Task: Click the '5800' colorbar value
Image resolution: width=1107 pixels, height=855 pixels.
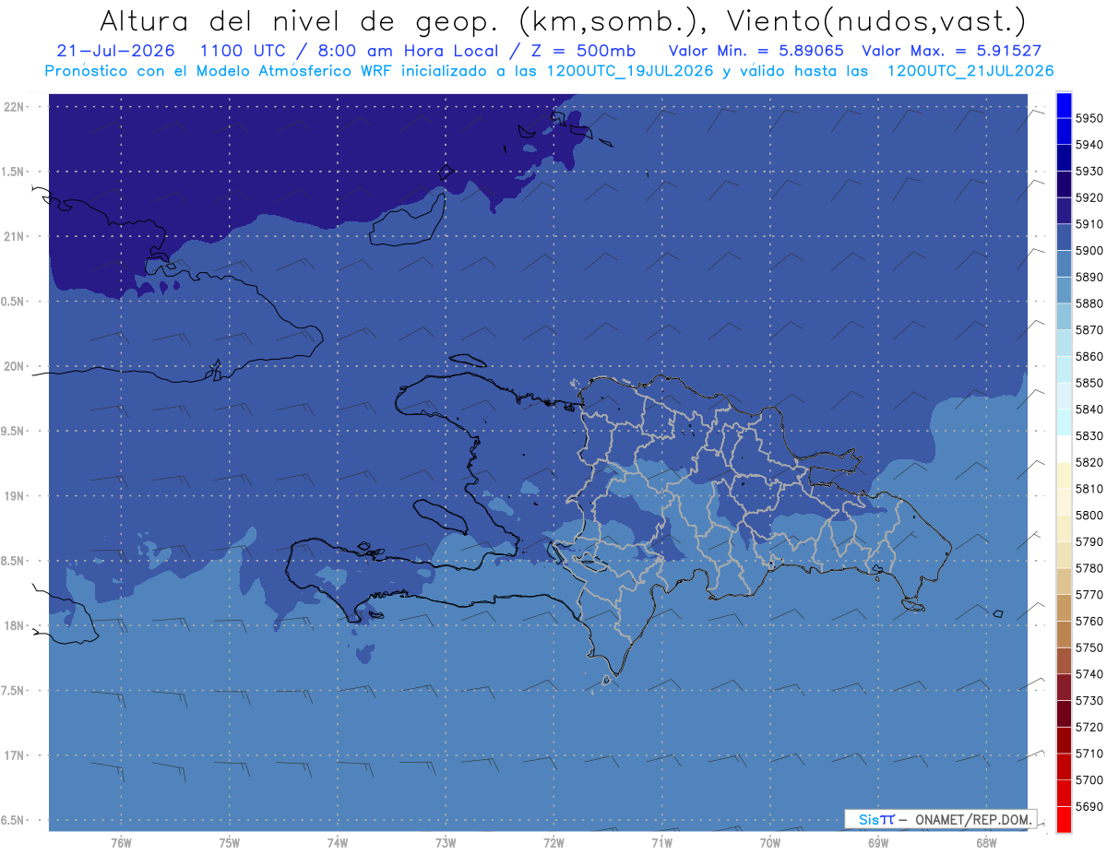Action: (x=1089, y=516)
